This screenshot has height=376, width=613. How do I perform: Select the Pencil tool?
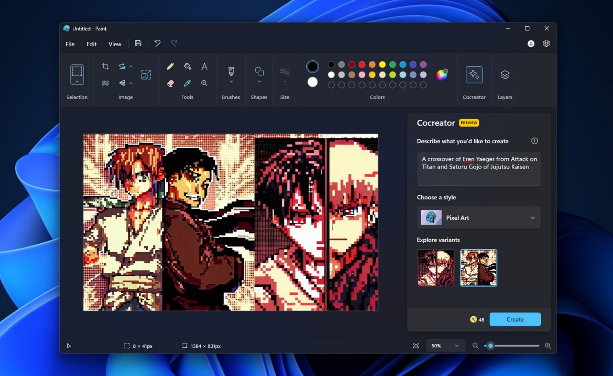pos(170,66)
